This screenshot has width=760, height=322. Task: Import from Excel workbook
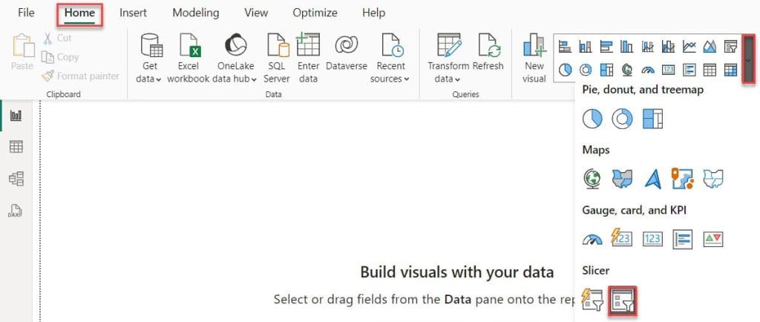tap(189, 58)
